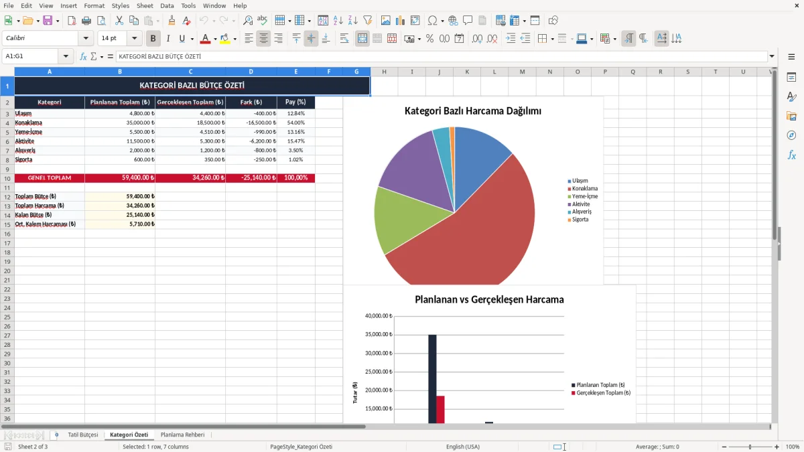This screenshot has width=804, height=452.
Task: Switch to the Tatil Bütçesi sheet tab
Action: point(83,435)
